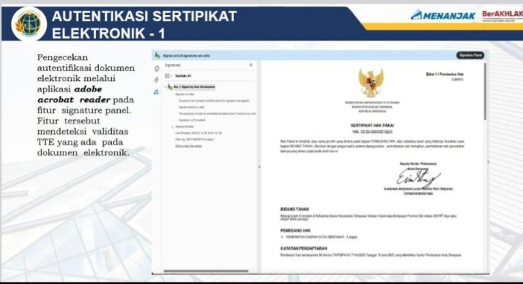Open the Signatures panel options menu icon
The width and height of the screenshot is (523, 284).
coord(168,76)
